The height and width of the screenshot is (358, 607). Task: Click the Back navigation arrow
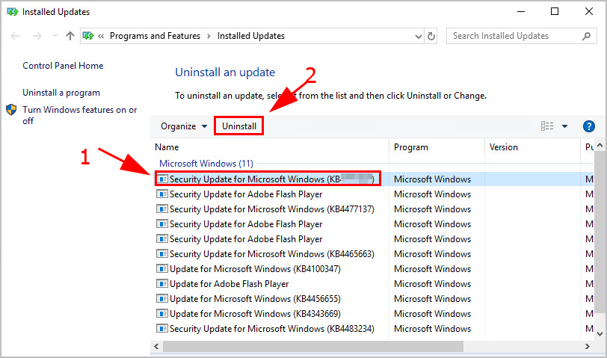pyautogui.click(x=16, y=36)
